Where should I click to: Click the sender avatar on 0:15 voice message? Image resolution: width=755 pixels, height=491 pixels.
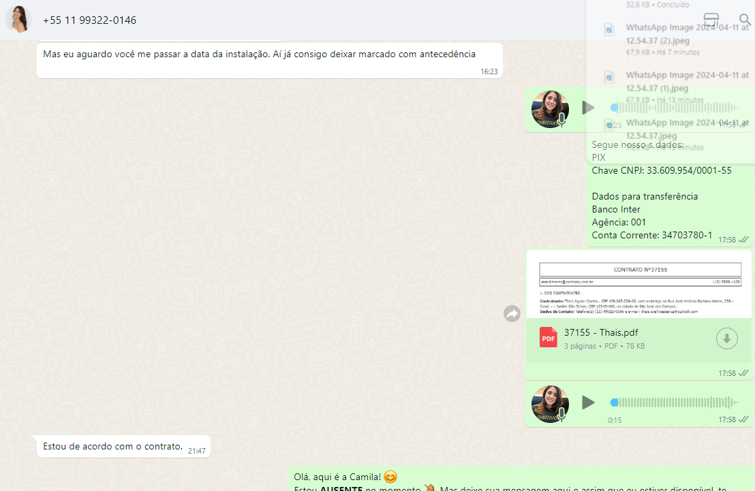pos(550,404)
